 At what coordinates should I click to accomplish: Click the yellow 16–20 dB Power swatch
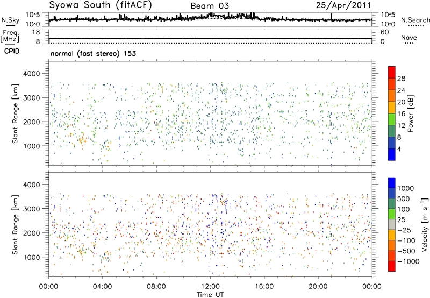point(392,108)
